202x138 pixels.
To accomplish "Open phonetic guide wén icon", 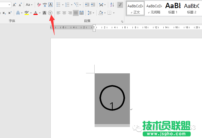I will [x=45, y=5].
